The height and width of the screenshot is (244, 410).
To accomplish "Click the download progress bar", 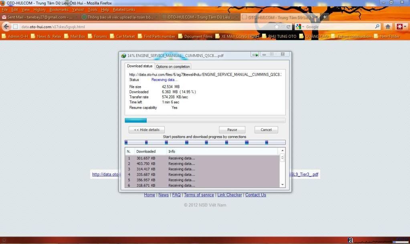I will point(205,120).
